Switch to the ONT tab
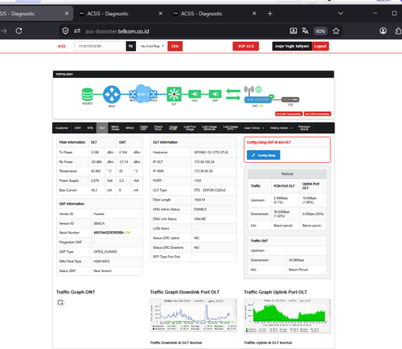The image size is (402, 349). coord(78,128)
